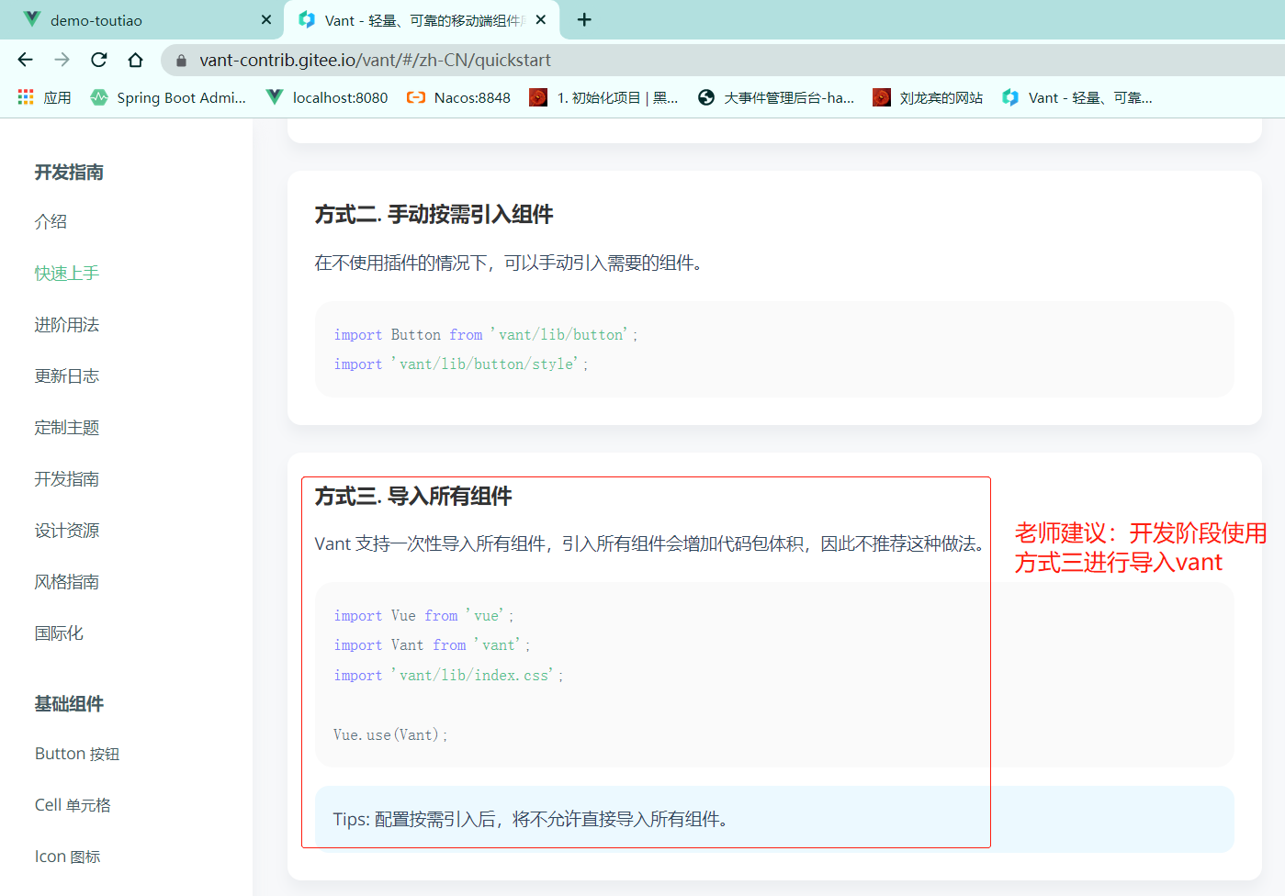The width and height of the screenshot is (1285, 896).
Task: Open the Cell 单元格 component page
Action: click(x=73, y=805)
